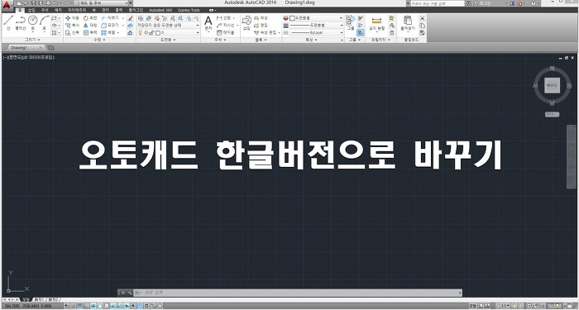This screenshot has height=310, width=579.
Task: Click the Save icon in quick access toolbar
Action: pyautogui.click(x=35, y=3)
